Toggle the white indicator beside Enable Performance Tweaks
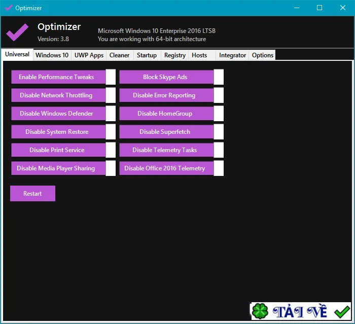This screenshot has width=355, height=324. [x=111, y=77]
